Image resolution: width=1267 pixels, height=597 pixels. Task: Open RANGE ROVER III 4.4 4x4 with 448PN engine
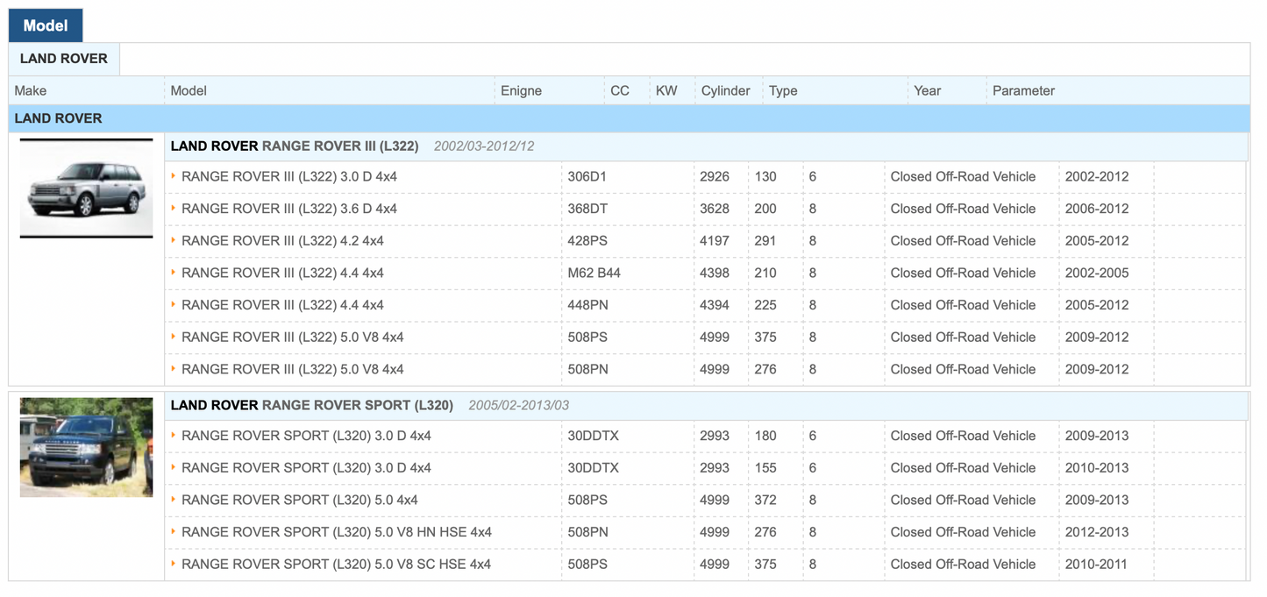click(282, 305)
